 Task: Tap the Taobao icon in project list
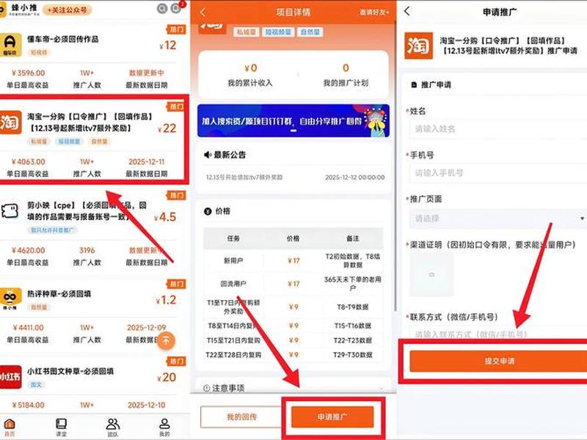[x=10, y=122]
